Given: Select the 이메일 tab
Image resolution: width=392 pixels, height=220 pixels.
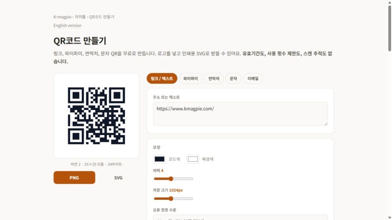Looking at the screenshot, I should click(x=253, y=78).
